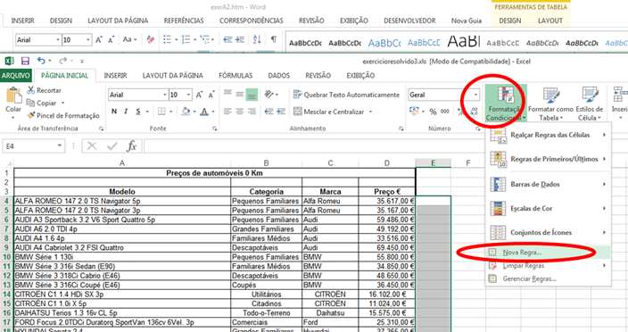Click the Pincel de Formatação brush icon
This screenshot has height=332, width=628.
pos(31,115)
